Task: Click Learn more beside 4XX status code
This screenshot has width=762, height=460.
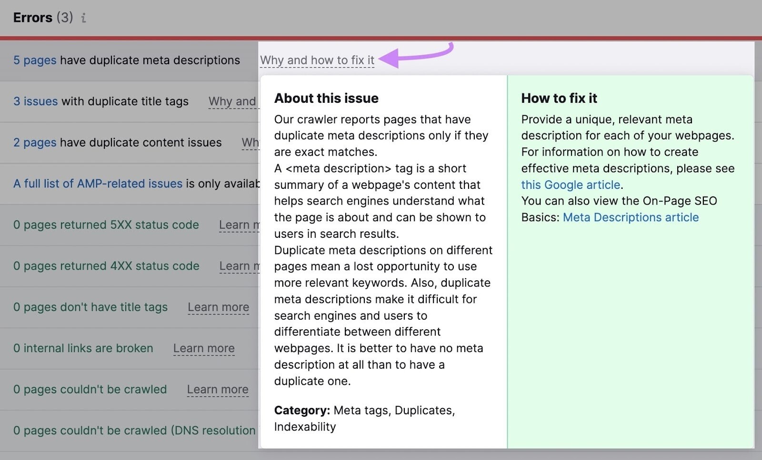Action: pos(239,266)
